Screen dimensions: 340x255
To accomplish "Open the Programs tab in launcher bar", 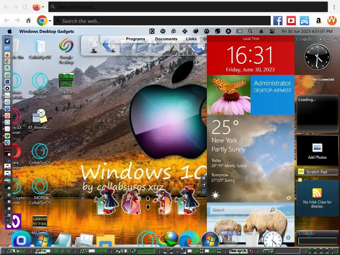I will [135, 39].
